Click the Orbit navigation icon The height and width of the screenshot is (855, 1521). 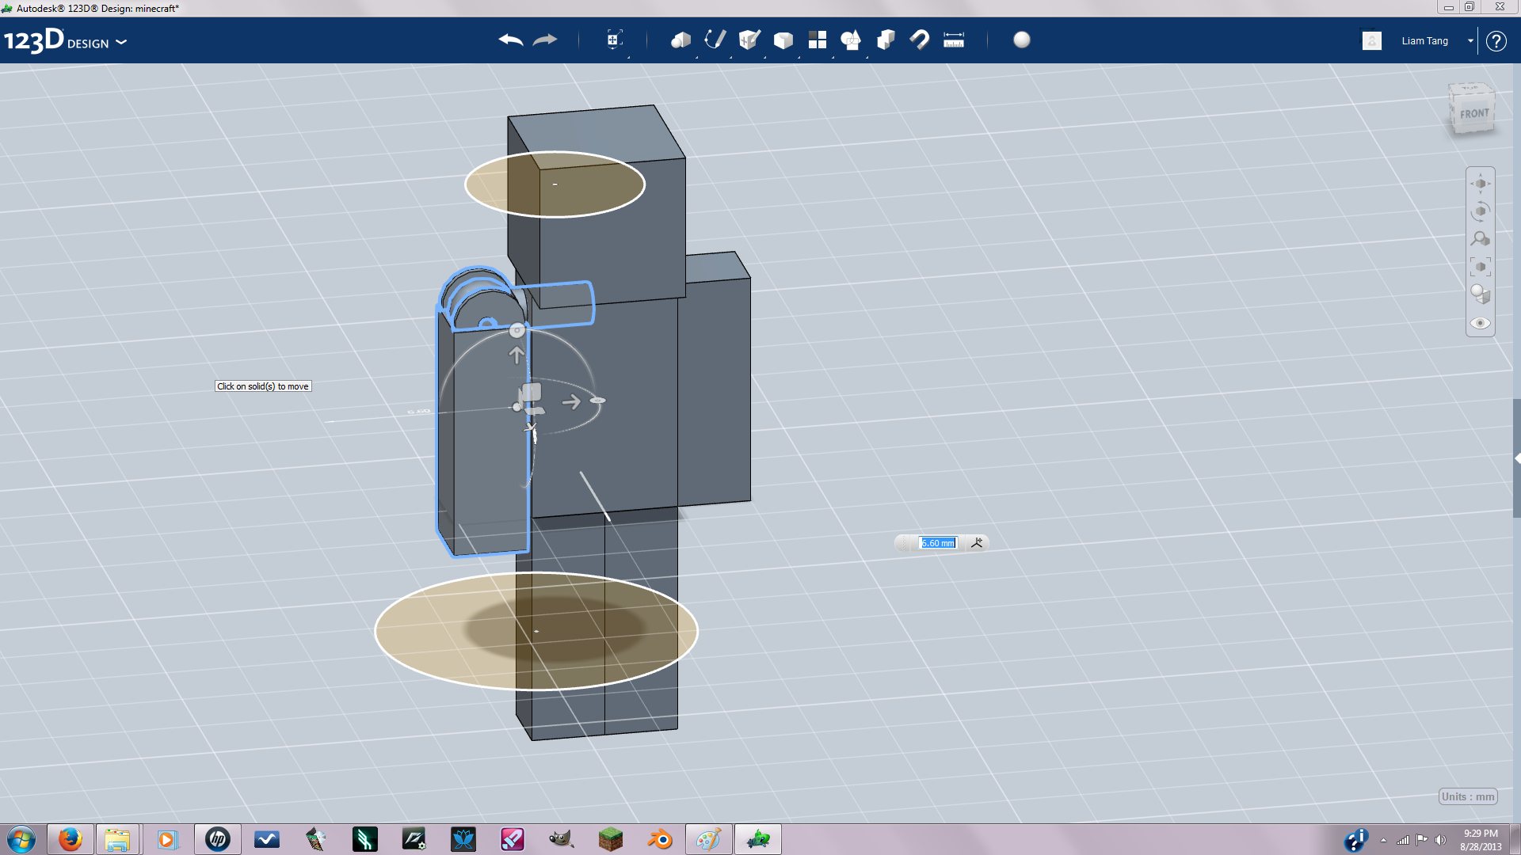point(1480,211)
